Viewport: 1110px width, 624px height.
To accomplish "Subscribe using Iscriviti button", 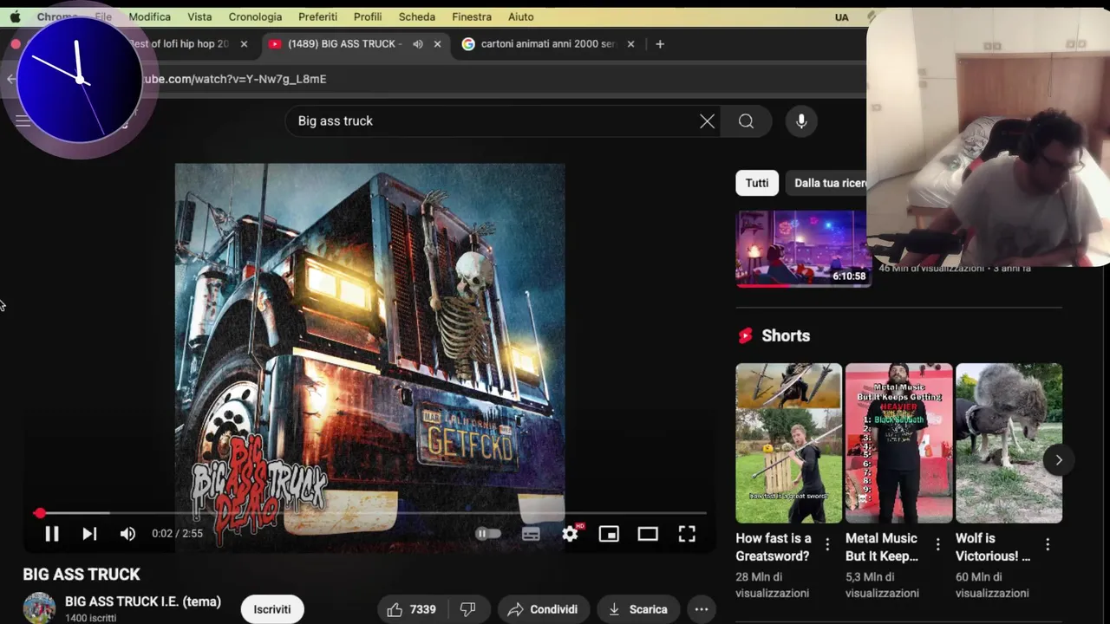I will pos(272,609).
